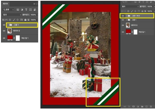
Task: Lock position icon in floating Layers panel
Action: [18, 20]
